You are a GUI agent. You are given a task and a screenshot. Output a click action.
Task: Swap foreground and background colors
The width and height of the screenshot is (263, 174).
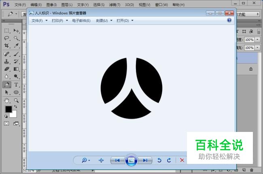click(16, 107)
